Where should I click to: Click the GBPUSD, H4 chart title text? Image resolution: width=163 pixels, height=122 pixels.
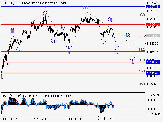(x=34, y=3)
